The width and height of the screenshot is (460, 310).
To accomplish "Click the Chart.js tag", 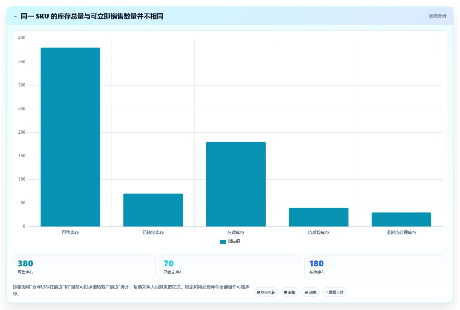I will point(266,292).
